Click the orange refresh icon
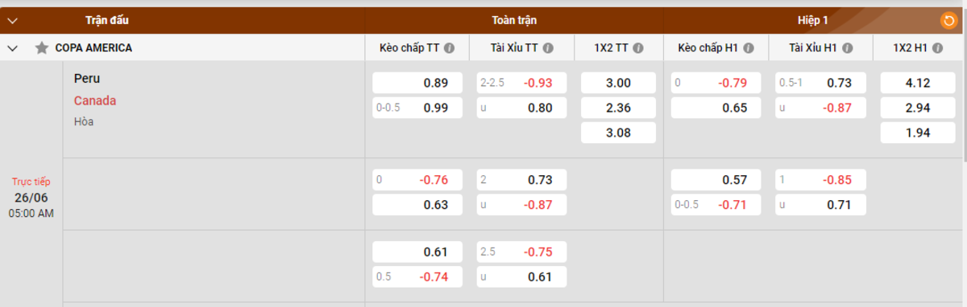Viewport: 967px width, 307px height. click(948, 20)
